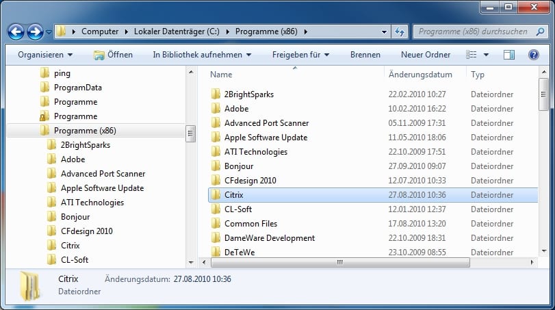This screenshot has height=310, width=555.
Task: Click file list horizontal scroll right arrow
Action: [x=532, y=262]
